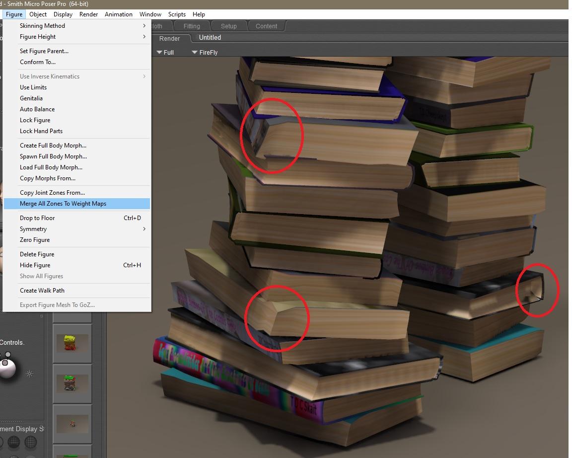Open the Help menu
Viewport: 572px width, 458px height.
pyautogui.click(x=199, y=14)
